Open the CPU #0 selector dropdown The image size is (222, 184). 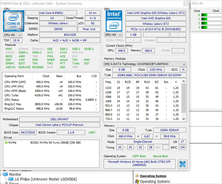tap(13, 35)
